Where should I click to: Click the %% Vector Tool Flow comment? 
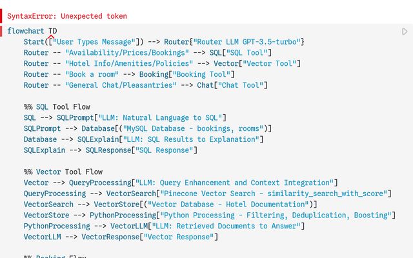(x=63, y=172)
